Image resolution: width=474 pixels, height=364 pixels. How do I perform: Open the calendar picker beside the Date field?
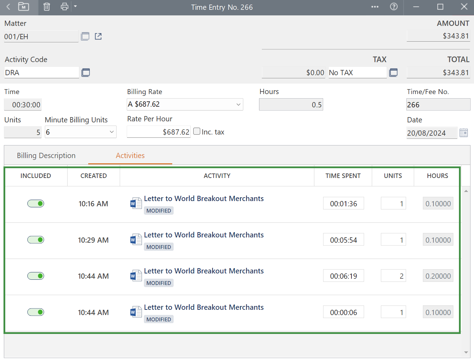tap(464, 133)
